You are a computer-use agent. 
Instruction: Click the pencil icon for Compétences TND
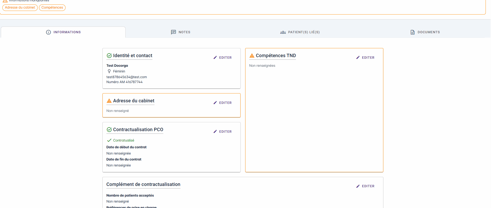point(358,57)
